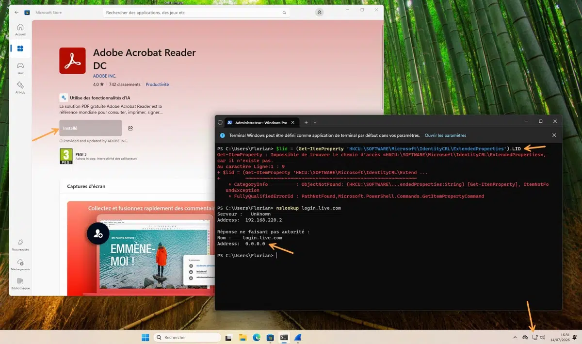Viewport: 582px width, 344px height.
Task: Open the Windows Start menu
Action: click(145, 337)
